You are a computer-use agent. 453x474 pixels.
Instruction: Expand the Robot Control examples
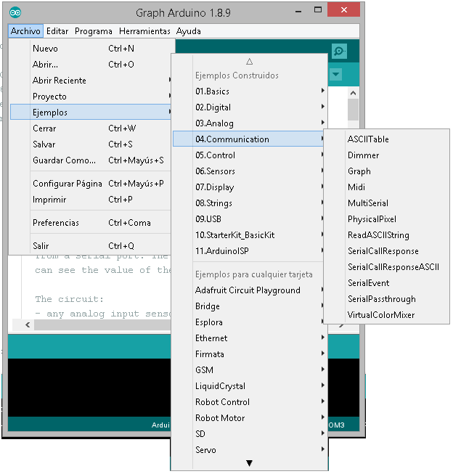pos(250,402)
